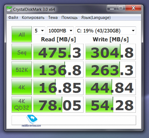Image resolution: width=149 pixels, height=138 pixels.
Task: Open the Помощь menu
Action: [69, 18]
